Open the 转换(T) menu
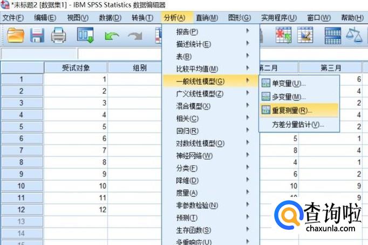This screenshot has height=245, width=368. tap(142, 17)
